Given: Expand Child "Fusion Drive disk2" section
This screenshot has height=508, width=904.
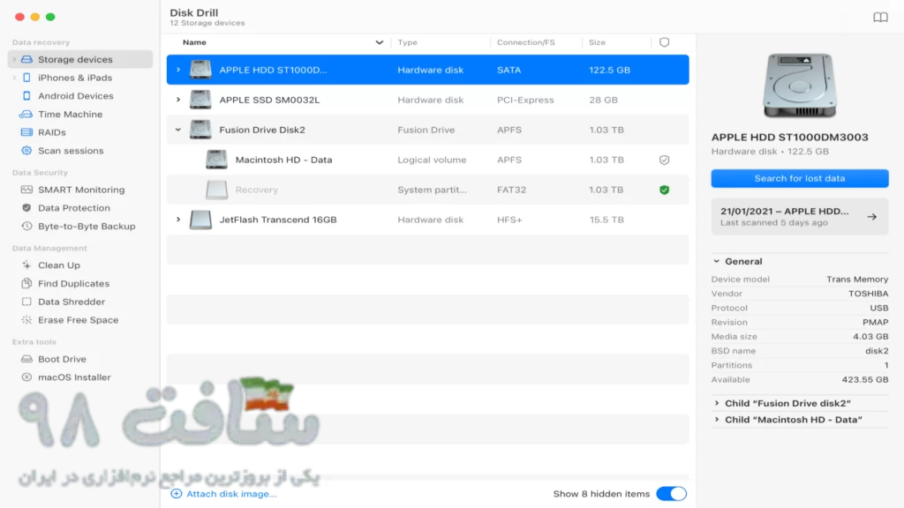Looking at the screenshot, I should (x=717, y=403).
